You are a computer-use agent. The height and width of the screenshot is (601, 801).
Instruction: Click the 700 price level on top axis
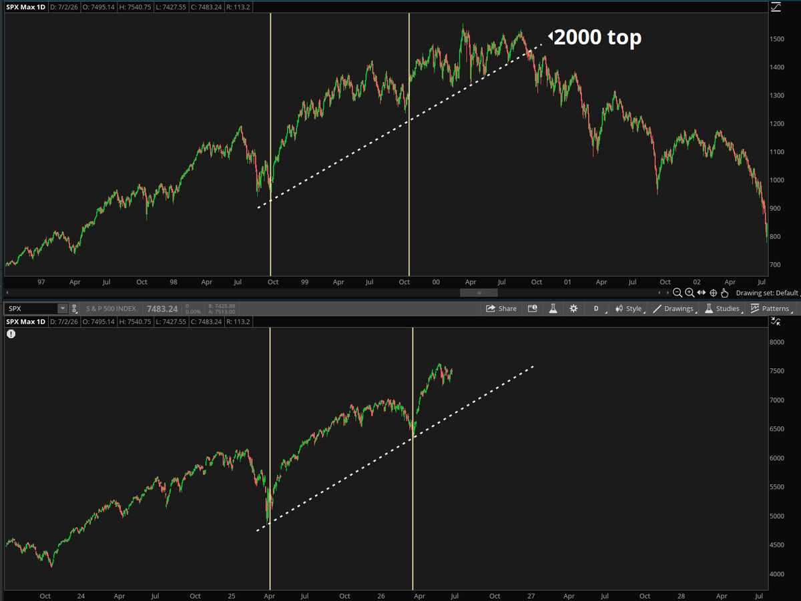[x=775, y=265]
